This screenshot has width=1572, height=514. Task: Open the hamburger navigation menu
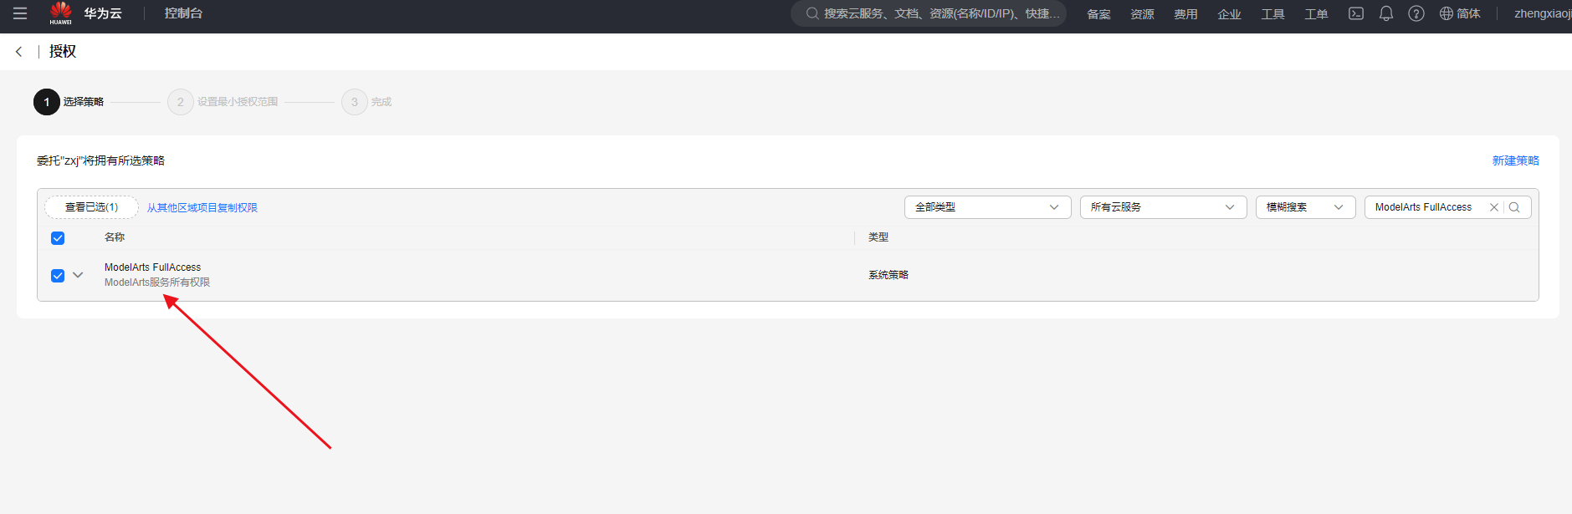tap(20, 13)
